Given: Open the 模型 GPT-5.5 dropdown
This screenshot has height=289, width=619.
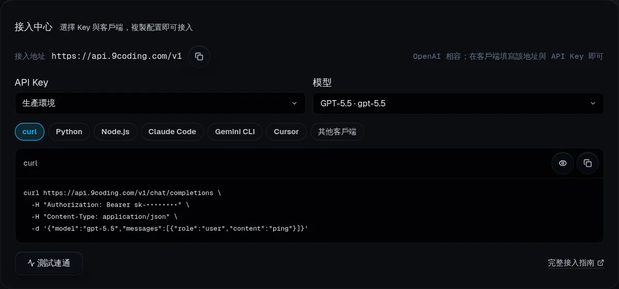Looking at the screenshot, I should [x=458, y=103].
